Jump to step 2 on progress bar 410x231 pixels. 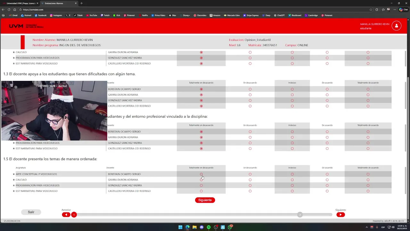[300, 215]
